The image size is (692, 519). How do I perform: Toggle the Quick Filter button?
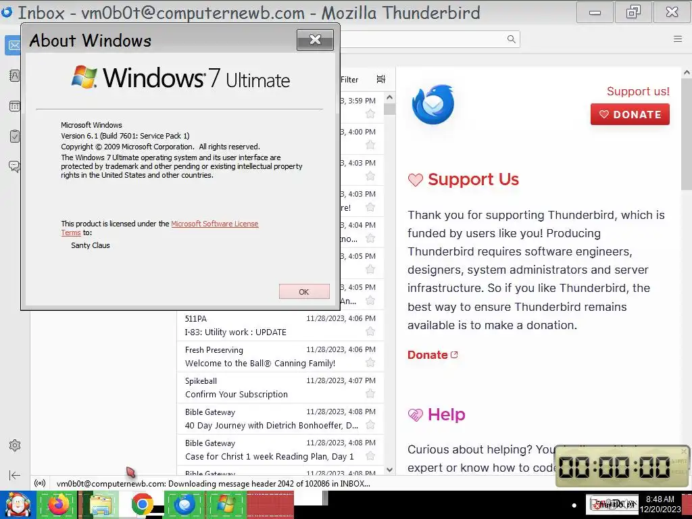click(349, 80)
